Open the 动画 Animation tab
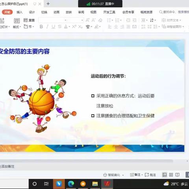189x189 pixels. tap(56, 12)
